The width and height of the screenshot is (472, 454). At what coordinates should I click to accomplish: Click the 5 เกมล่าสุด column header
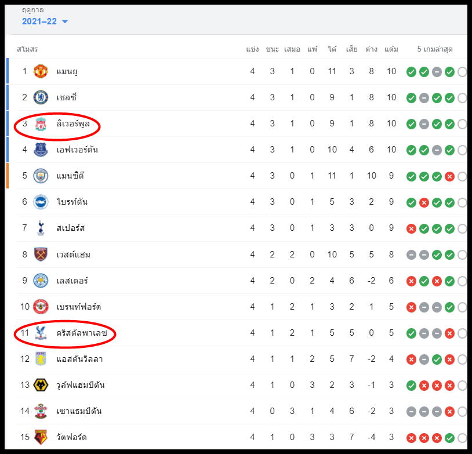pyautogui.click(x=435, y=49)
